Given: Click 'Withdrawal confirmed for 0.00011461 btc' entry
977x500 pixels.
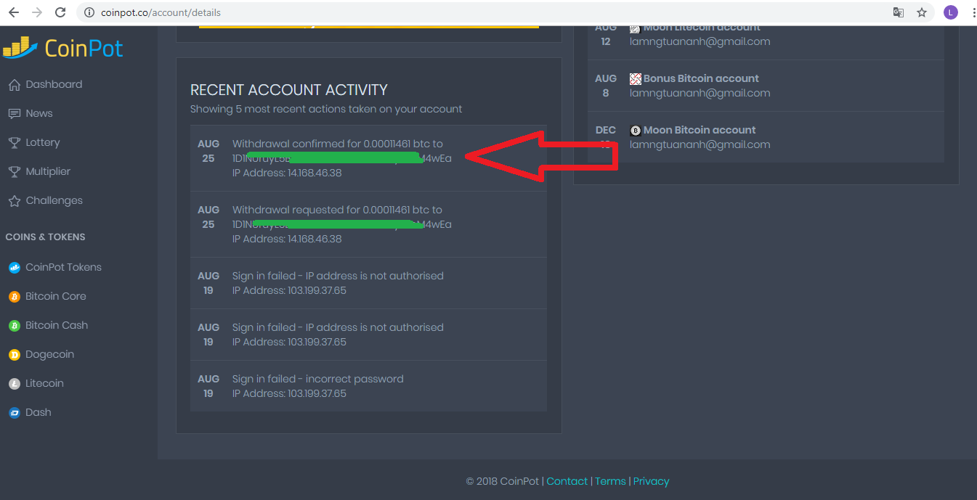Looking at the screenshot, I should click(x=368, y=158).
